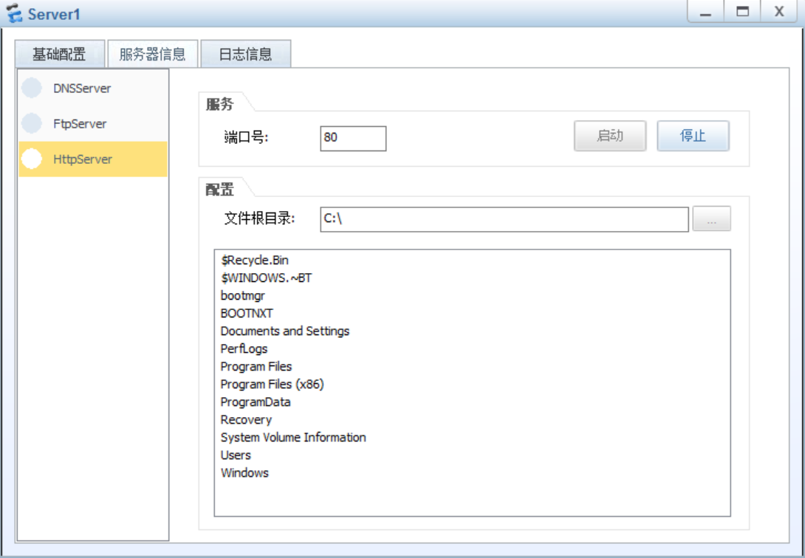Switch to the 服务器信息 tab
The image size is (805, 558).
pyautogui.click(x=152, y=54)
